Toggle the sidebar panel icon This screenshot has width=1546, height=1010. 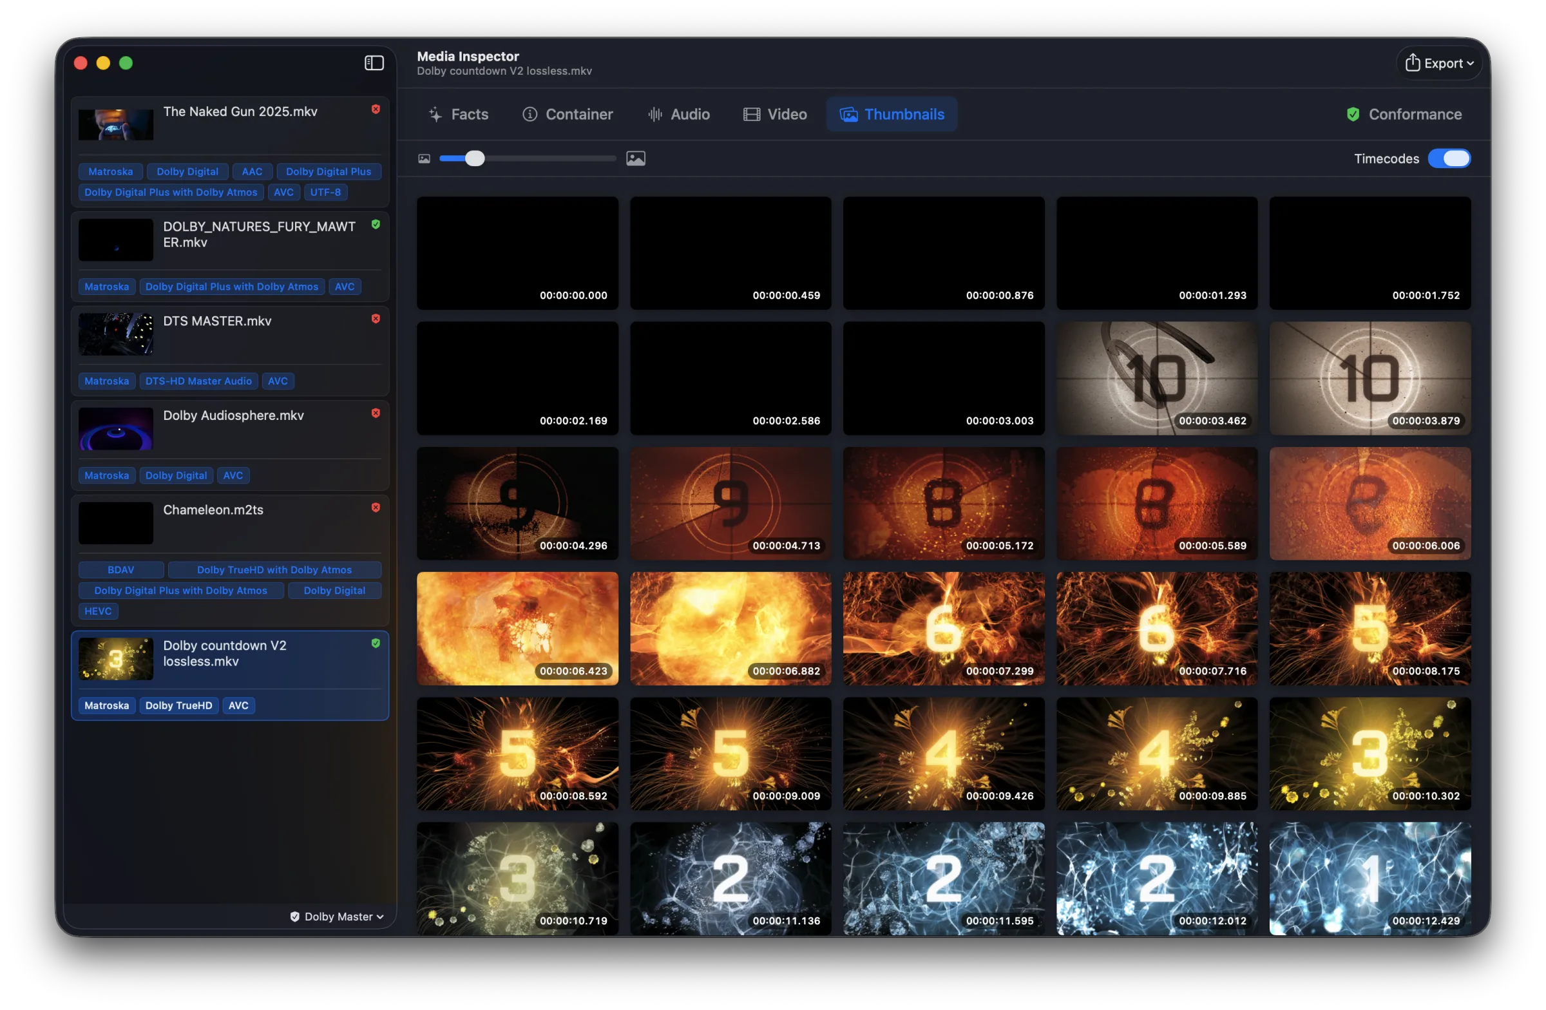(374, 63)
